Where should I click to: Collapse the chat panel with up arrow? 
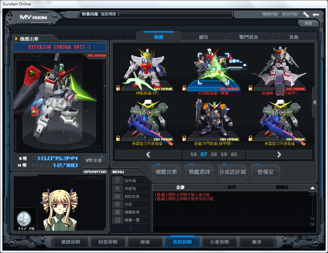(x=312, y=188)
